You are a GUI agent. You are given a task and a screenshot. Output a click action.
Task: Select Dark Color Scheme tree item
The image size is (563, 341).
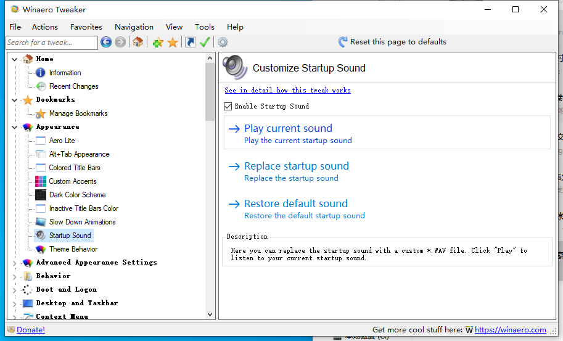[78, 195]
